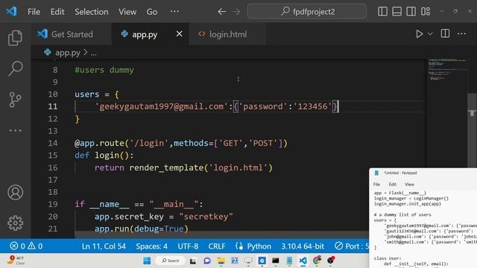Toggle the primary side bar layout icon

pyautogui.click(x=382, y=12)
